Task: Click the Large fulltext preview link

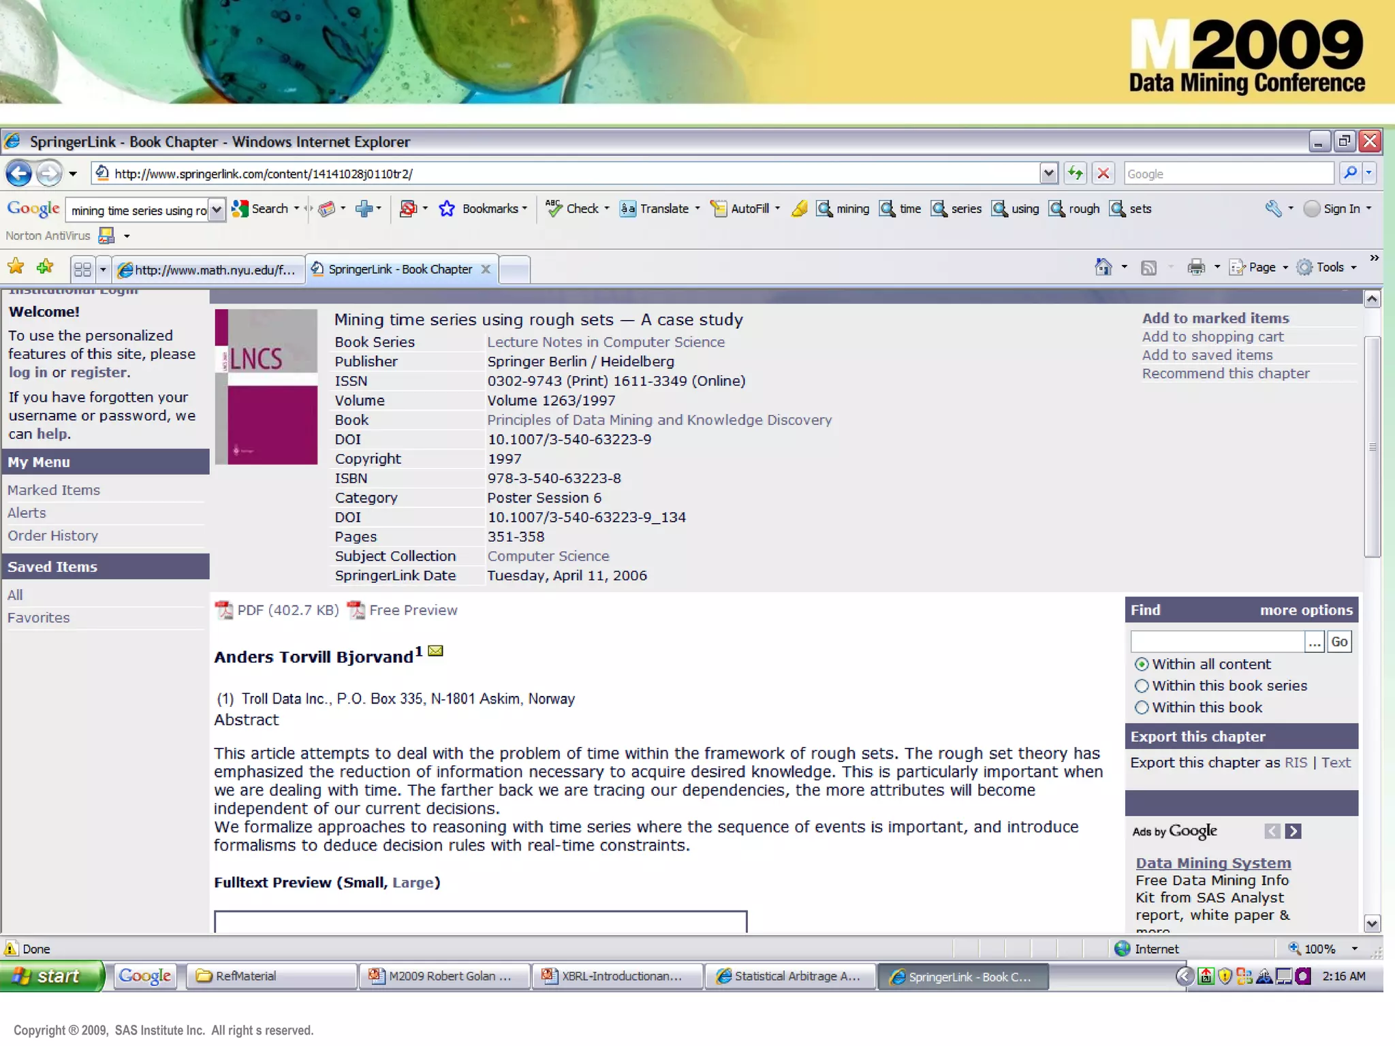Action: pyautogui.click(x=413, y=883)
